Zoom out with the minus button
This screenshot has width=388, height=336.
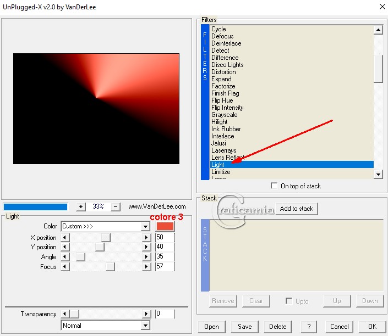pyautogui.click(x=116, y=206)
